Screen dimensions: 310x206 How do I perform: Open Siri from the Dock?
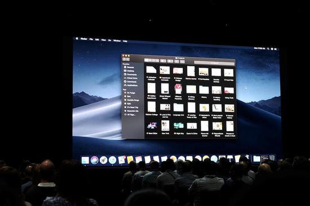tap(95, 160)
